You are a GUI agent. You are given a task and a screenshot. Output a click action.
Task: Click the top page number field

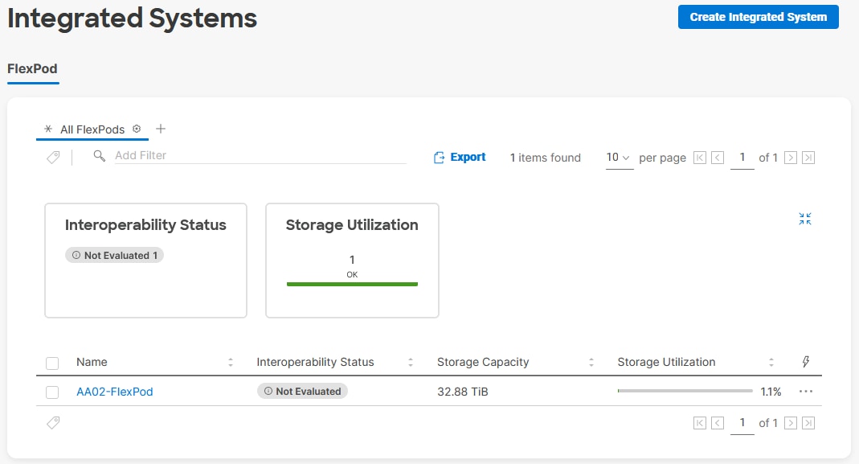(742, 158)
